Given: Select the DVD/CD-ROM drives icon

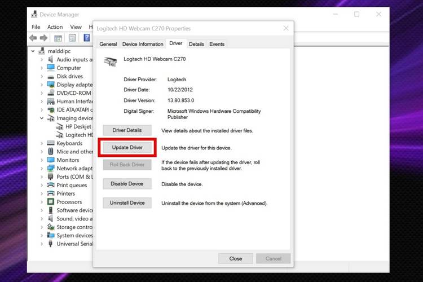Looking at the screenshot, I should point(51,93).
